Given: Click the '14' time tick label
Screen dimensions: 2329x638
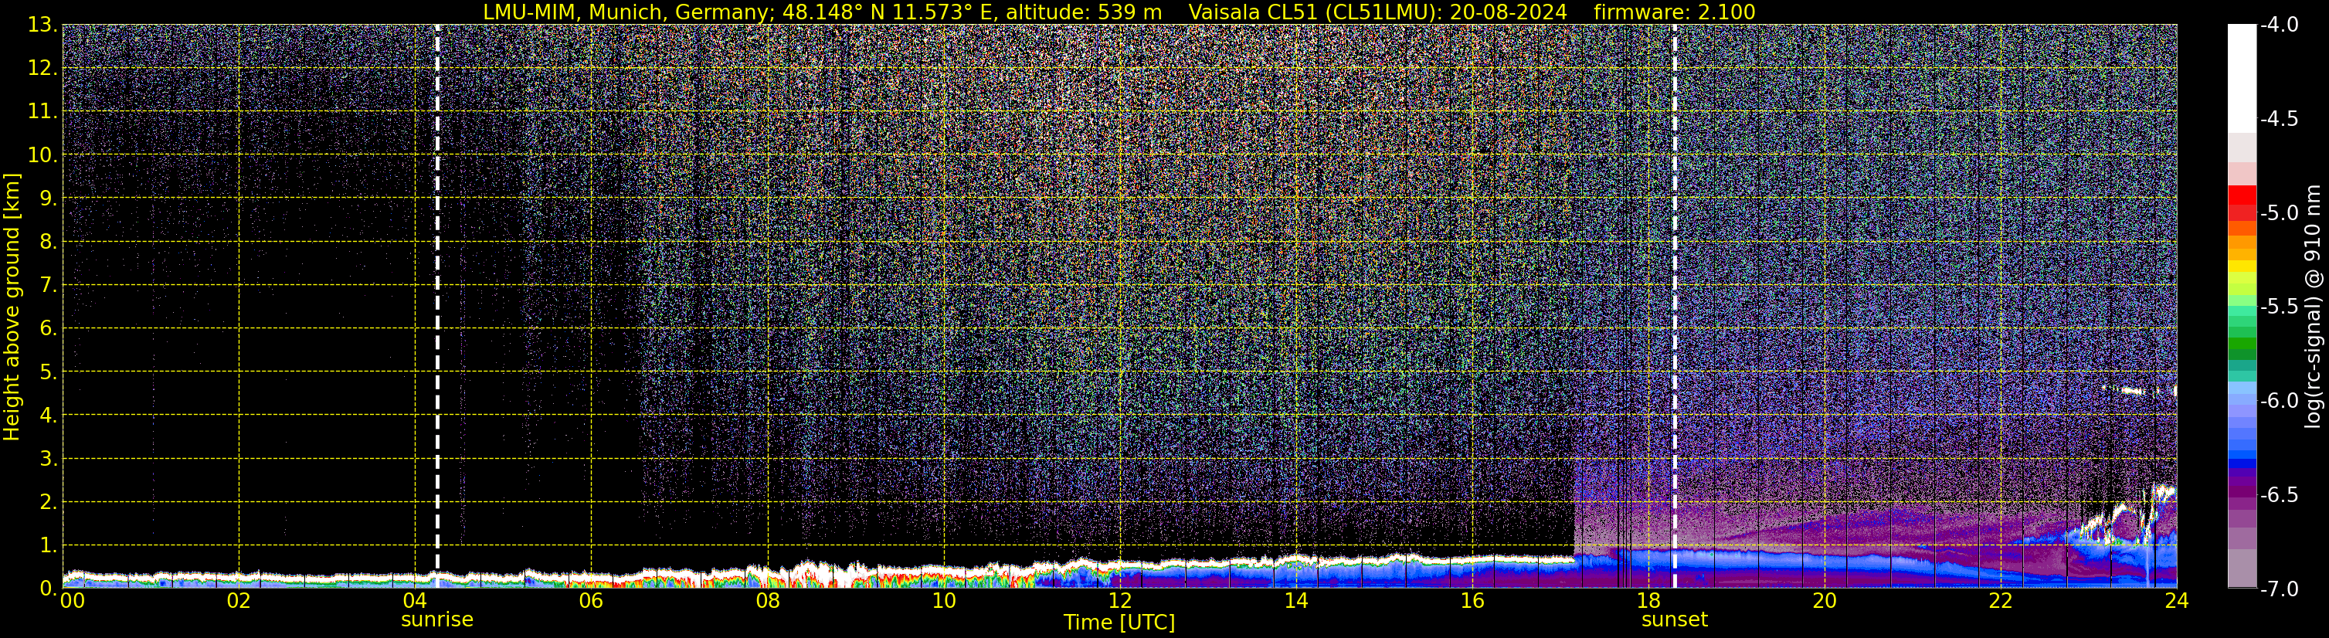Looking at the screenshot, I should 1296,601.
